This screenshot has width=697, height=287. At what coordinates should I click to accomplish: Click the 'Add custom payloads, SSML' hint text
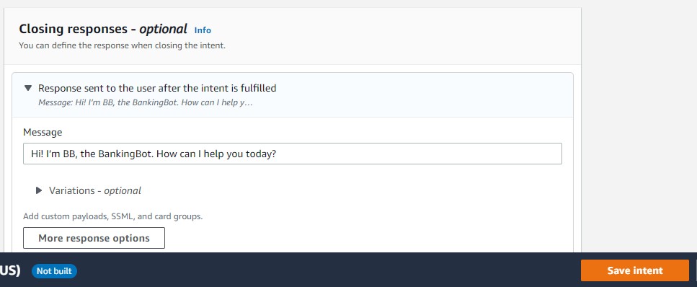[113, 217]
